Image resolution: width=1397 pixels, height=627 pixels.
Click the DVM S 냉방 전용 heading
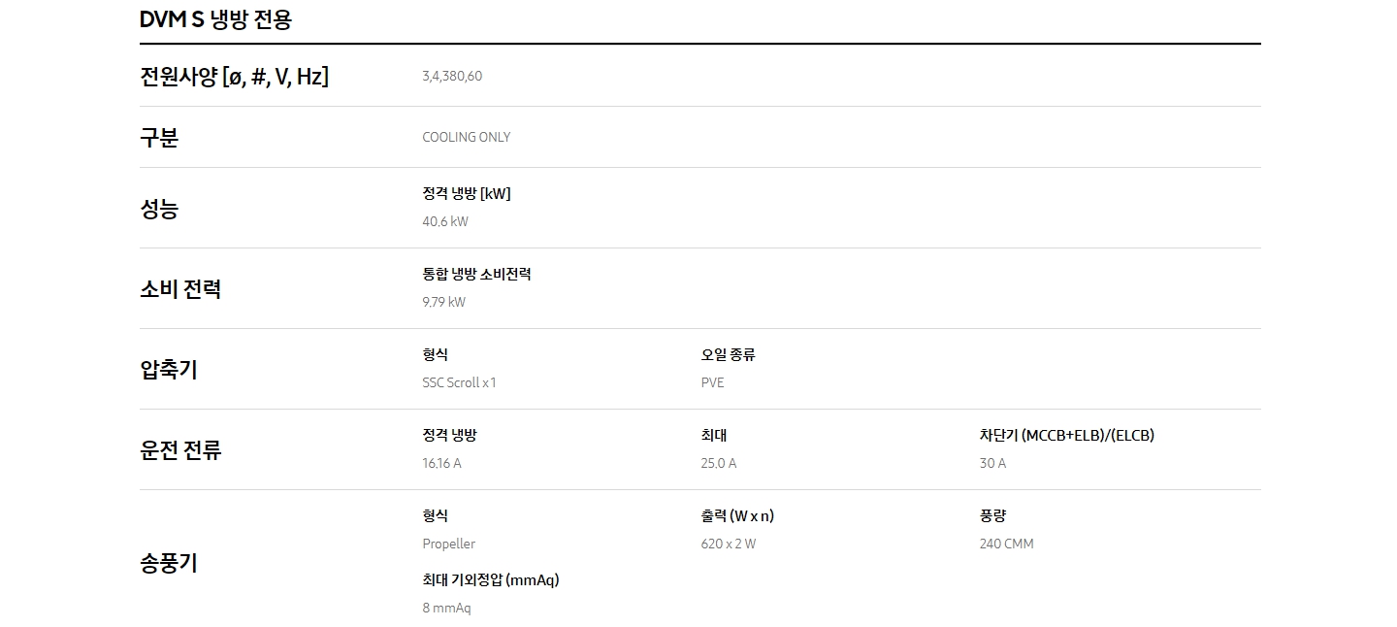215,19
